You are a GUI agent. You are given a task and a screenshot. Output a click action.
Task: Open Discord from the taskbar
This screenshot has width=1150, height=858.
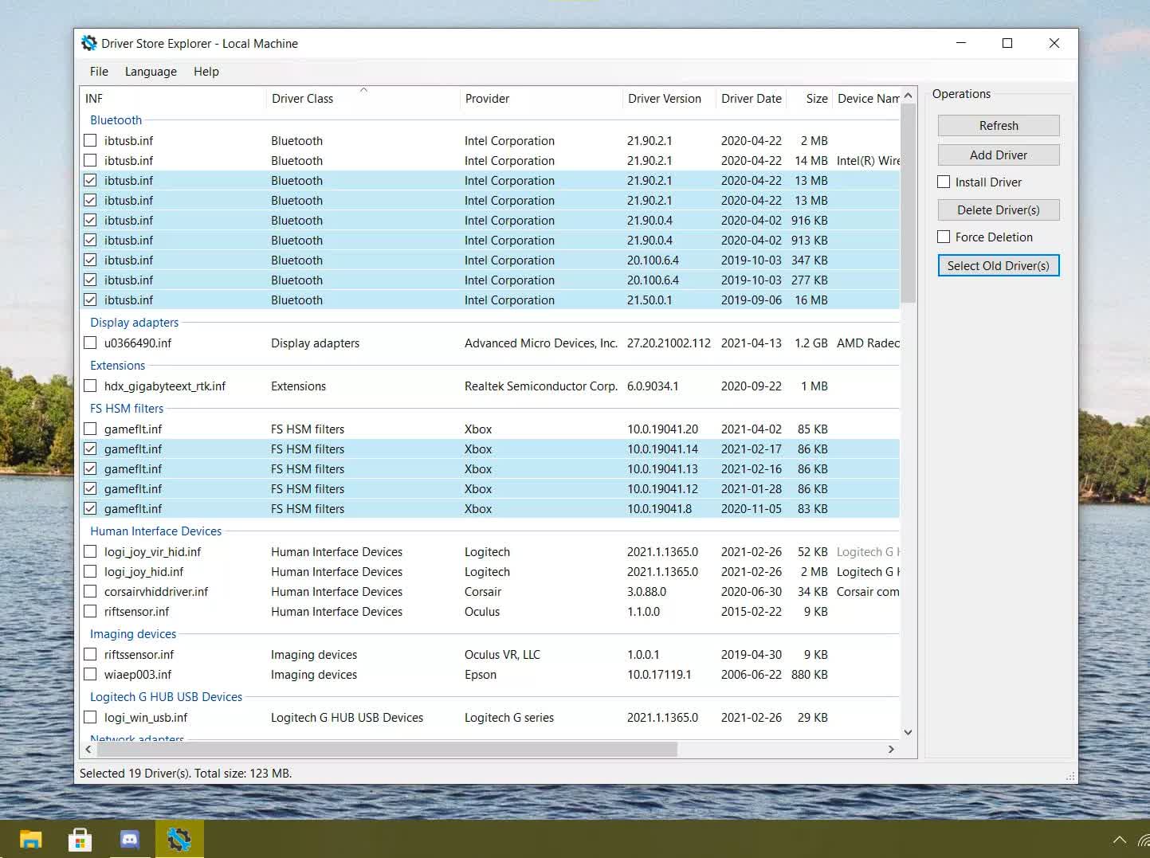coord(129,839)
